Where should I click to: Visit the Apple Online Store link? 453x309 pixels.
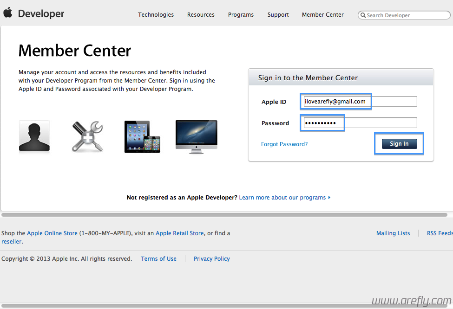(53, 233)
